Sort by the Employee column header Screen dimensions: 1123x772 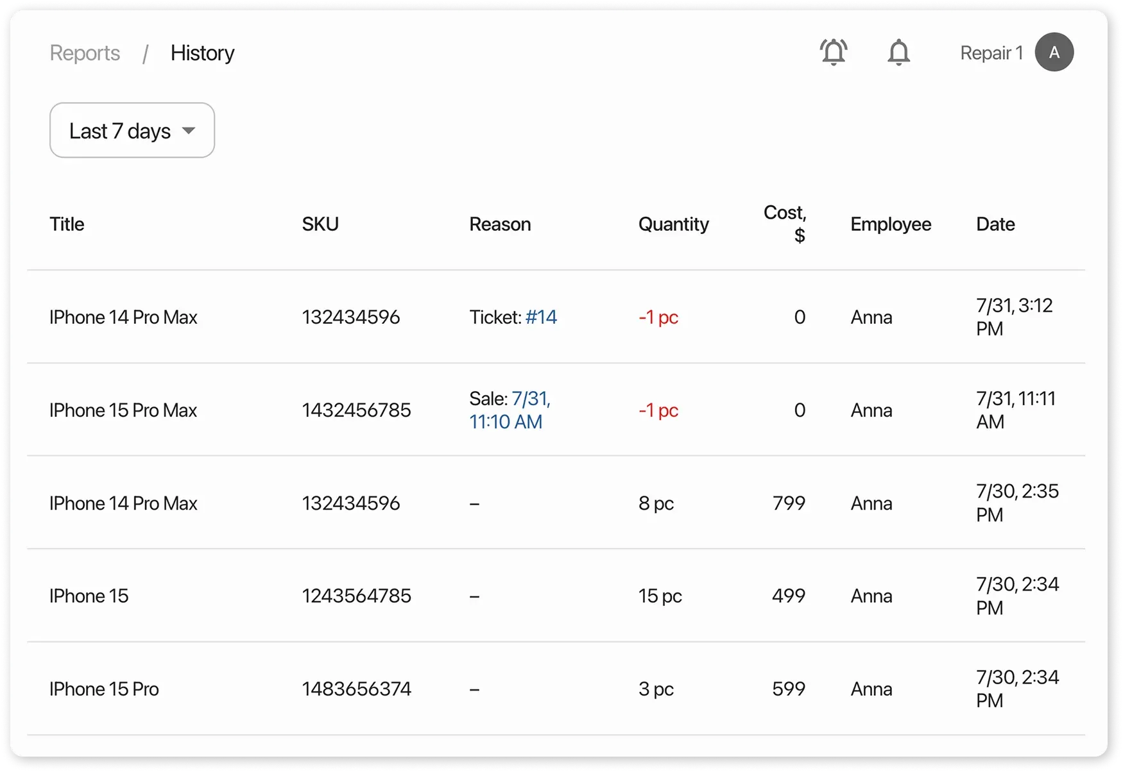click(x=891, y=224)
